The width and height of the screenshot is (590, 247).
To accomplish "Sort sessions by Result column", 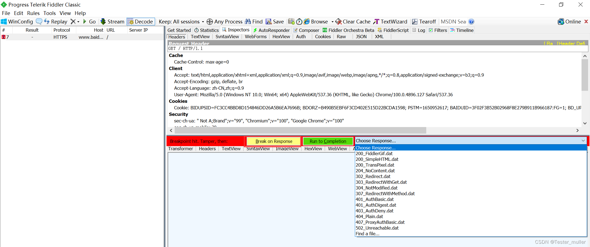I will [x=32, y=30].
